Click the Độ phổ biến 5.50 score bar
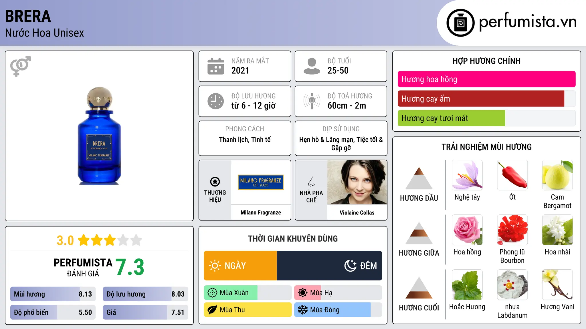This screenshot has width=586, height=329. 53,312
